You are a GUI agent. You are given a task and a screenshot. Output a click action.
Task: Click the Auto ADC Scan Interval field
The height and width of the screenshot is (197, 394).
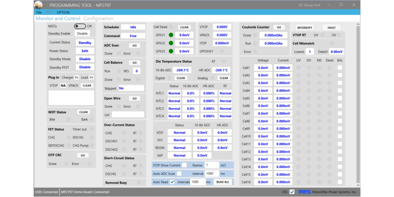coord(212,174)
